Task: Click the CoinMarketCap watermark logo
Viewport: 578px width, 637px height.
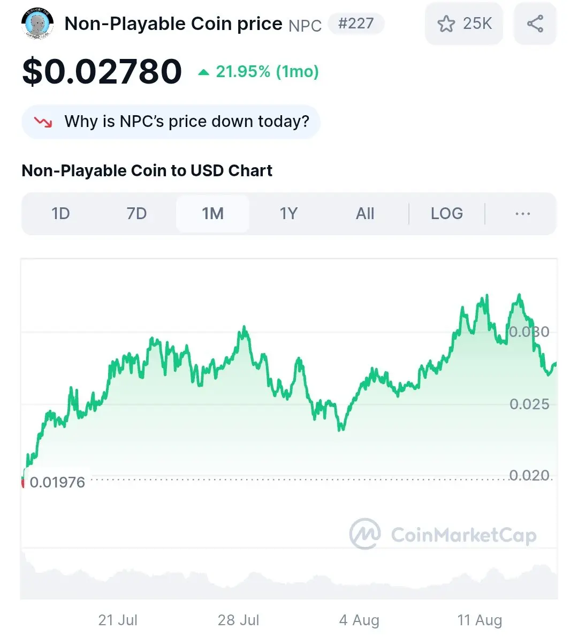Action: (443, 534)
